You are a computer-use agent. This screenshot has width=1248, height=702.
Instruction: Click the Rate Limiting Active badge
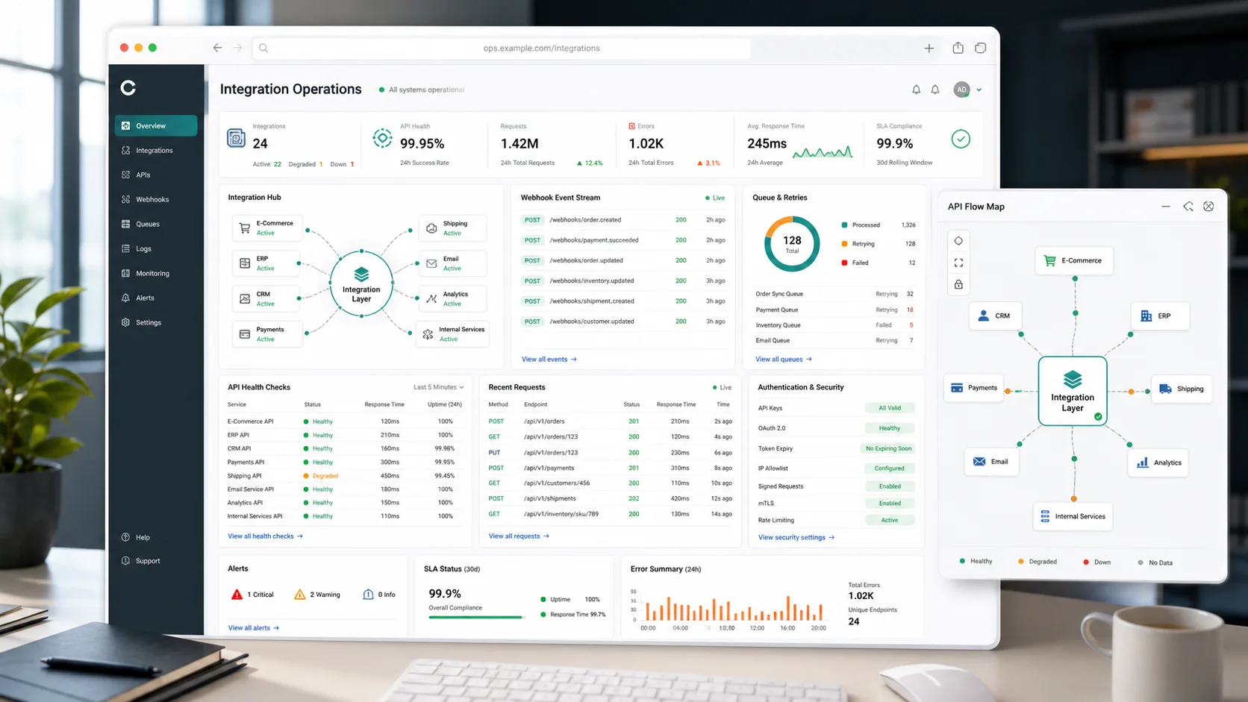click(890, 520)
